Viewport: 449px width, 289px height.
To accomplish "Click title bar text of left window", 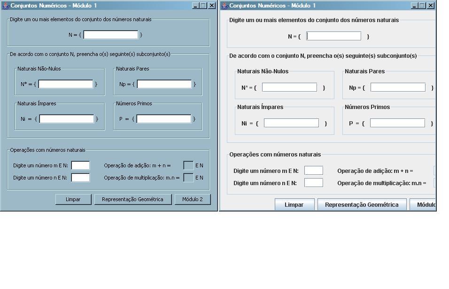I will pos(54,6).
